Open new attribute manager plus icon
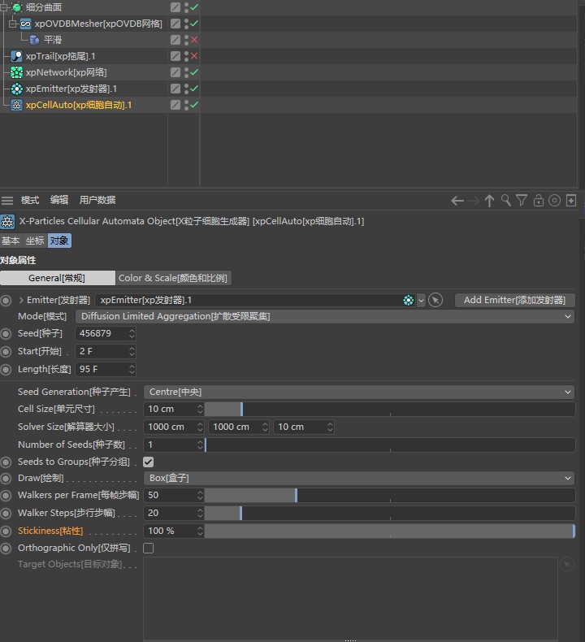Image resolution: width=585 pixels, height=642 pixels. (571, 200)
